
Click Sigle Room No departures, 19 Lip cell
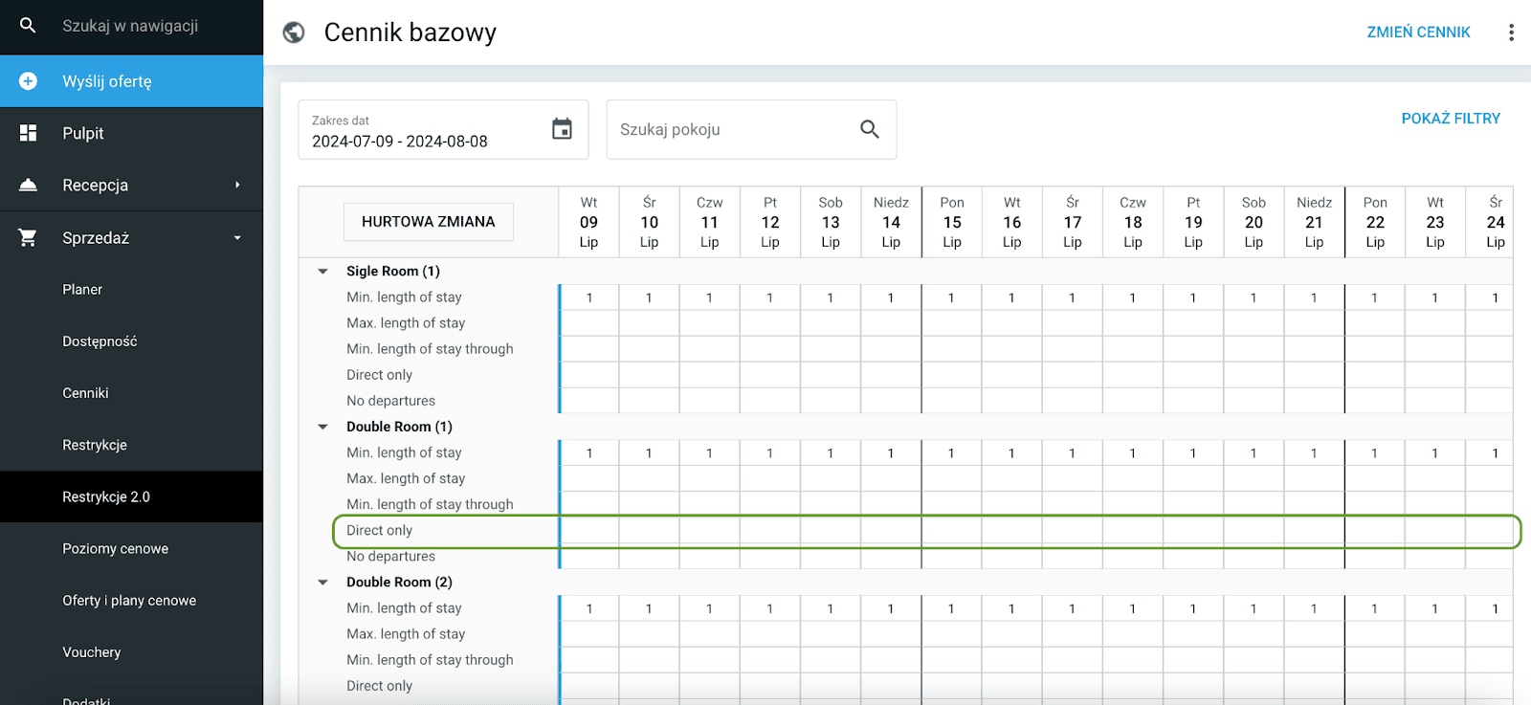point(1193,401)
